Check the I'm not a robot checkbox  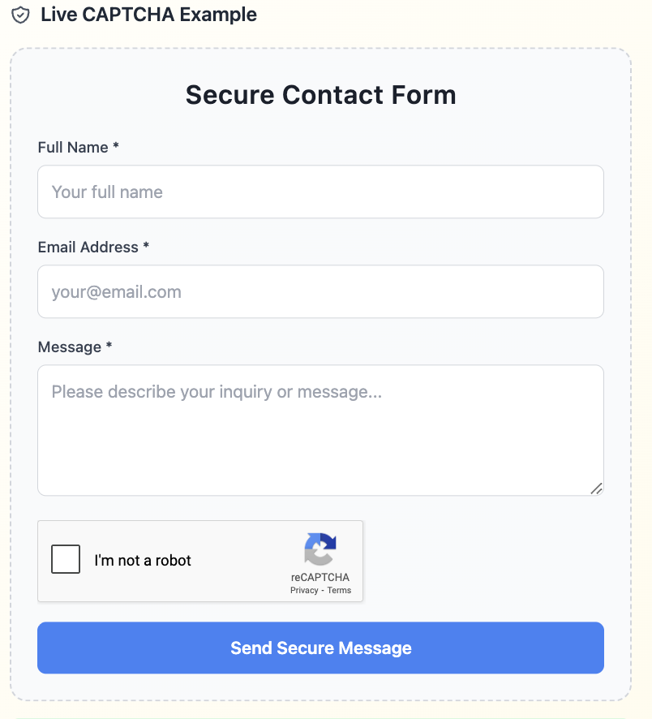pos(66,560)
